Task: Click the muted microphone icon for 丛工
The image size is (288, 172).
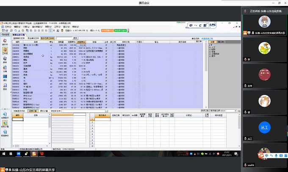Action: coord(245,139)
